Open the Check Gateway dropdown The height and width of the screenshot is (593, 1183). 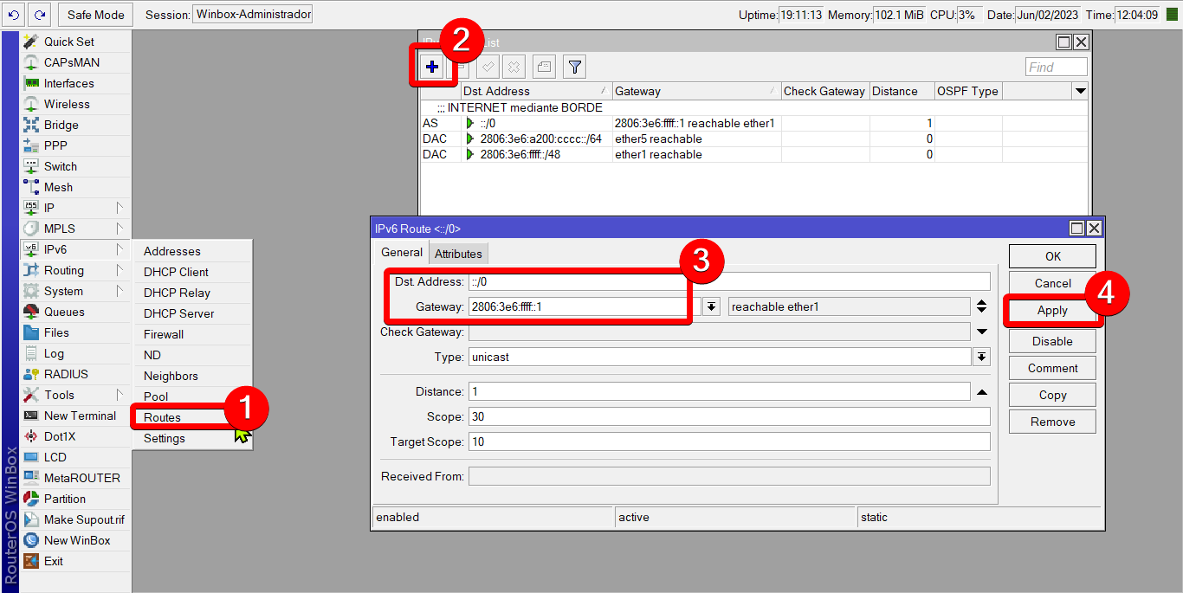click(x=981, y=332)
